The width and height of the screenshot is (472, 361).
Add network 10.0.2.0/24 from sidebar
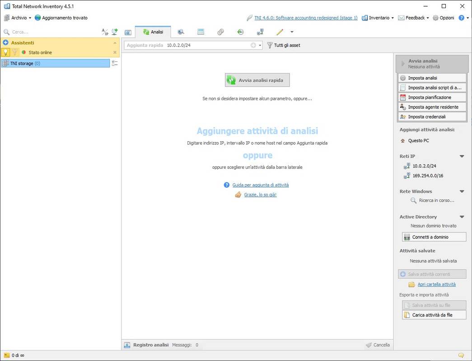(x=420, y=166)
